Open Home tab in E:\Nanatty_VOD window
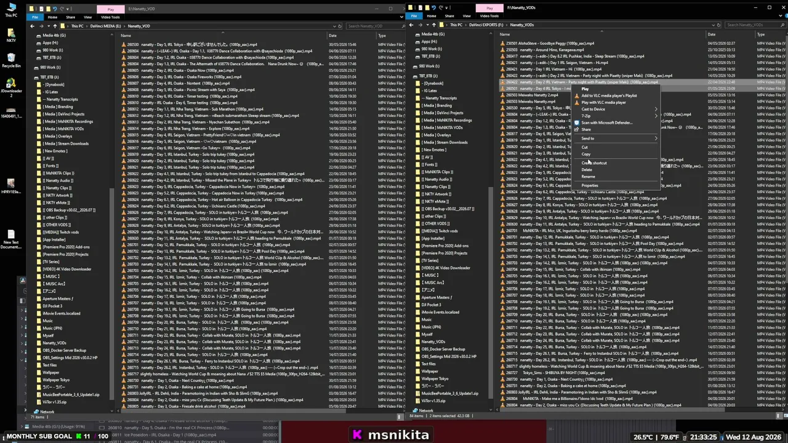The height and width of the screenshot is (443, 788). click(53, 17)
